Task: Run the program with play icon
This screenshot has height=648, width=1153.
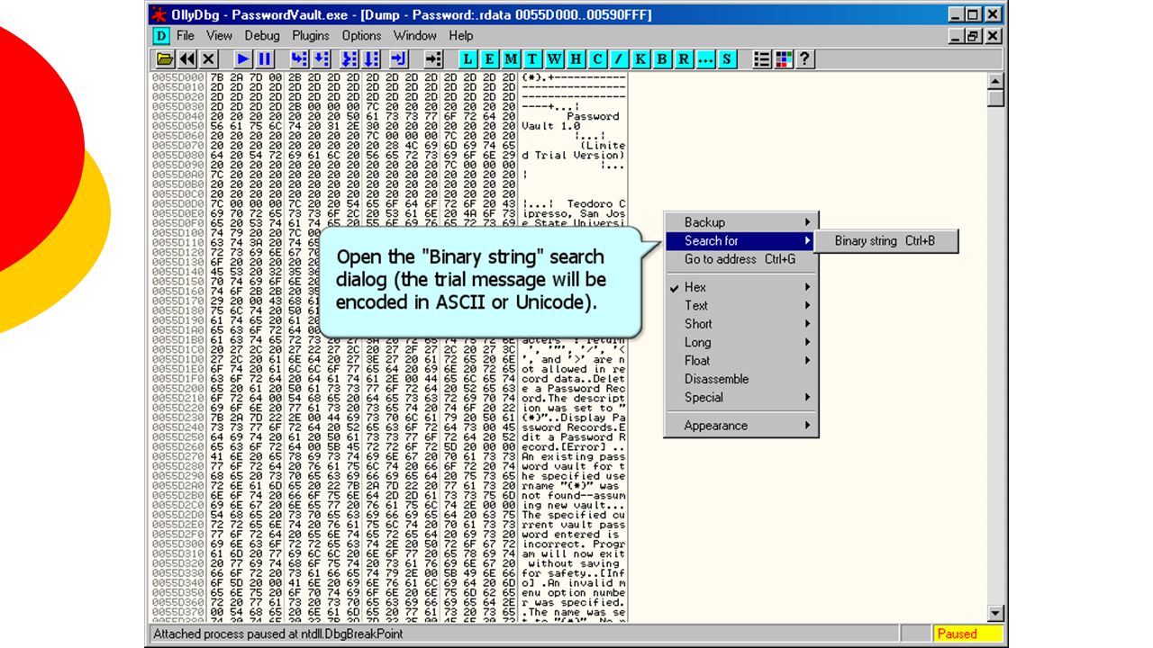Action: [x=243, y=59]
